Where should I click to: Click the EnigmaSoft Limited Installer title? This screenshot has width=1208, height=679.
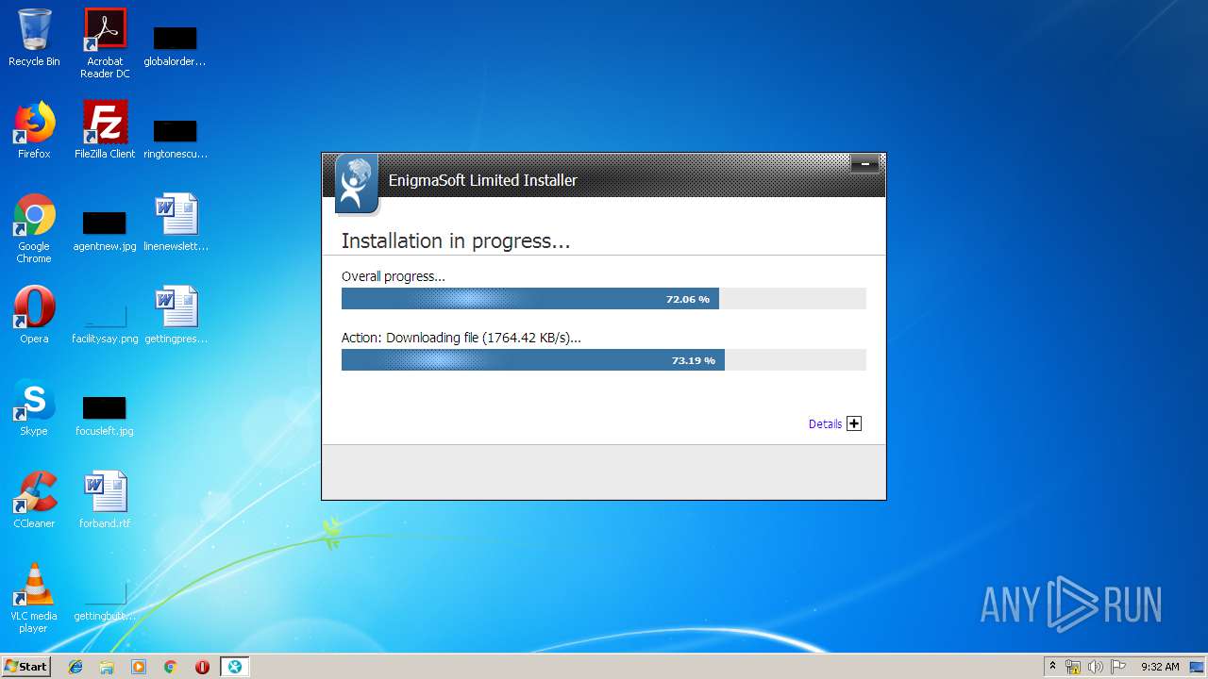(483, 180)
